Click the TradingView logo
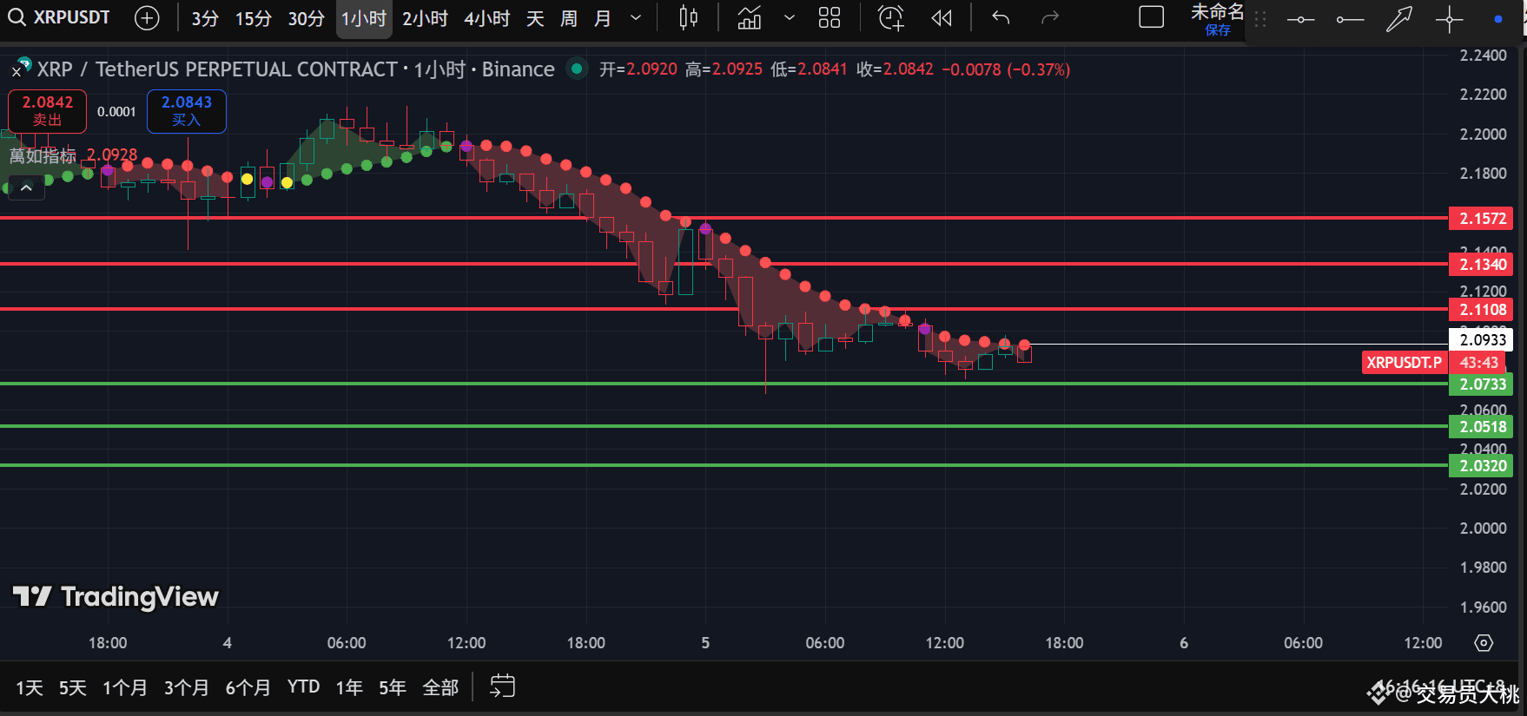 pos(116,597)
